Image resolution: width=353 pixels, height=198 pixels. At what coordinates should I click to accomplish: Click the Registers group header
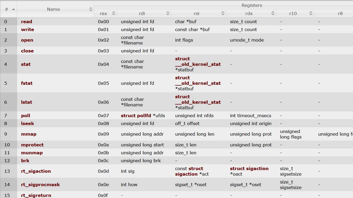pos(252,5)
